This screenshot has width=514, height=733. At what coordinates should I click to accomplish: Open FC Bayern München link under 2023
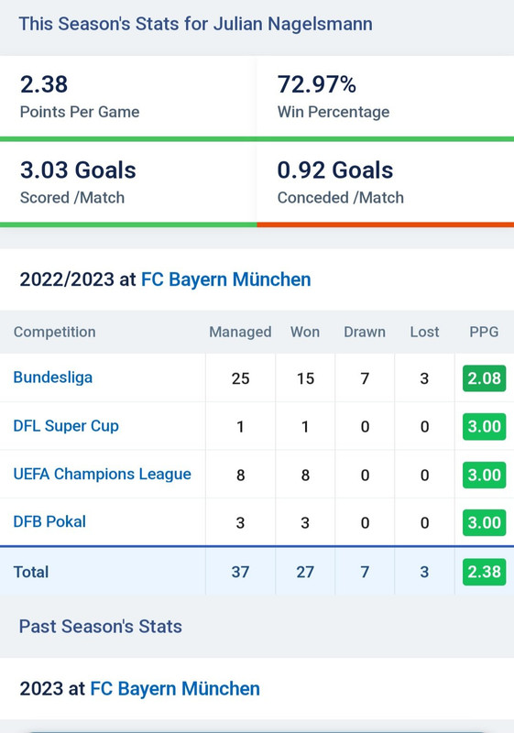(175, 689)
